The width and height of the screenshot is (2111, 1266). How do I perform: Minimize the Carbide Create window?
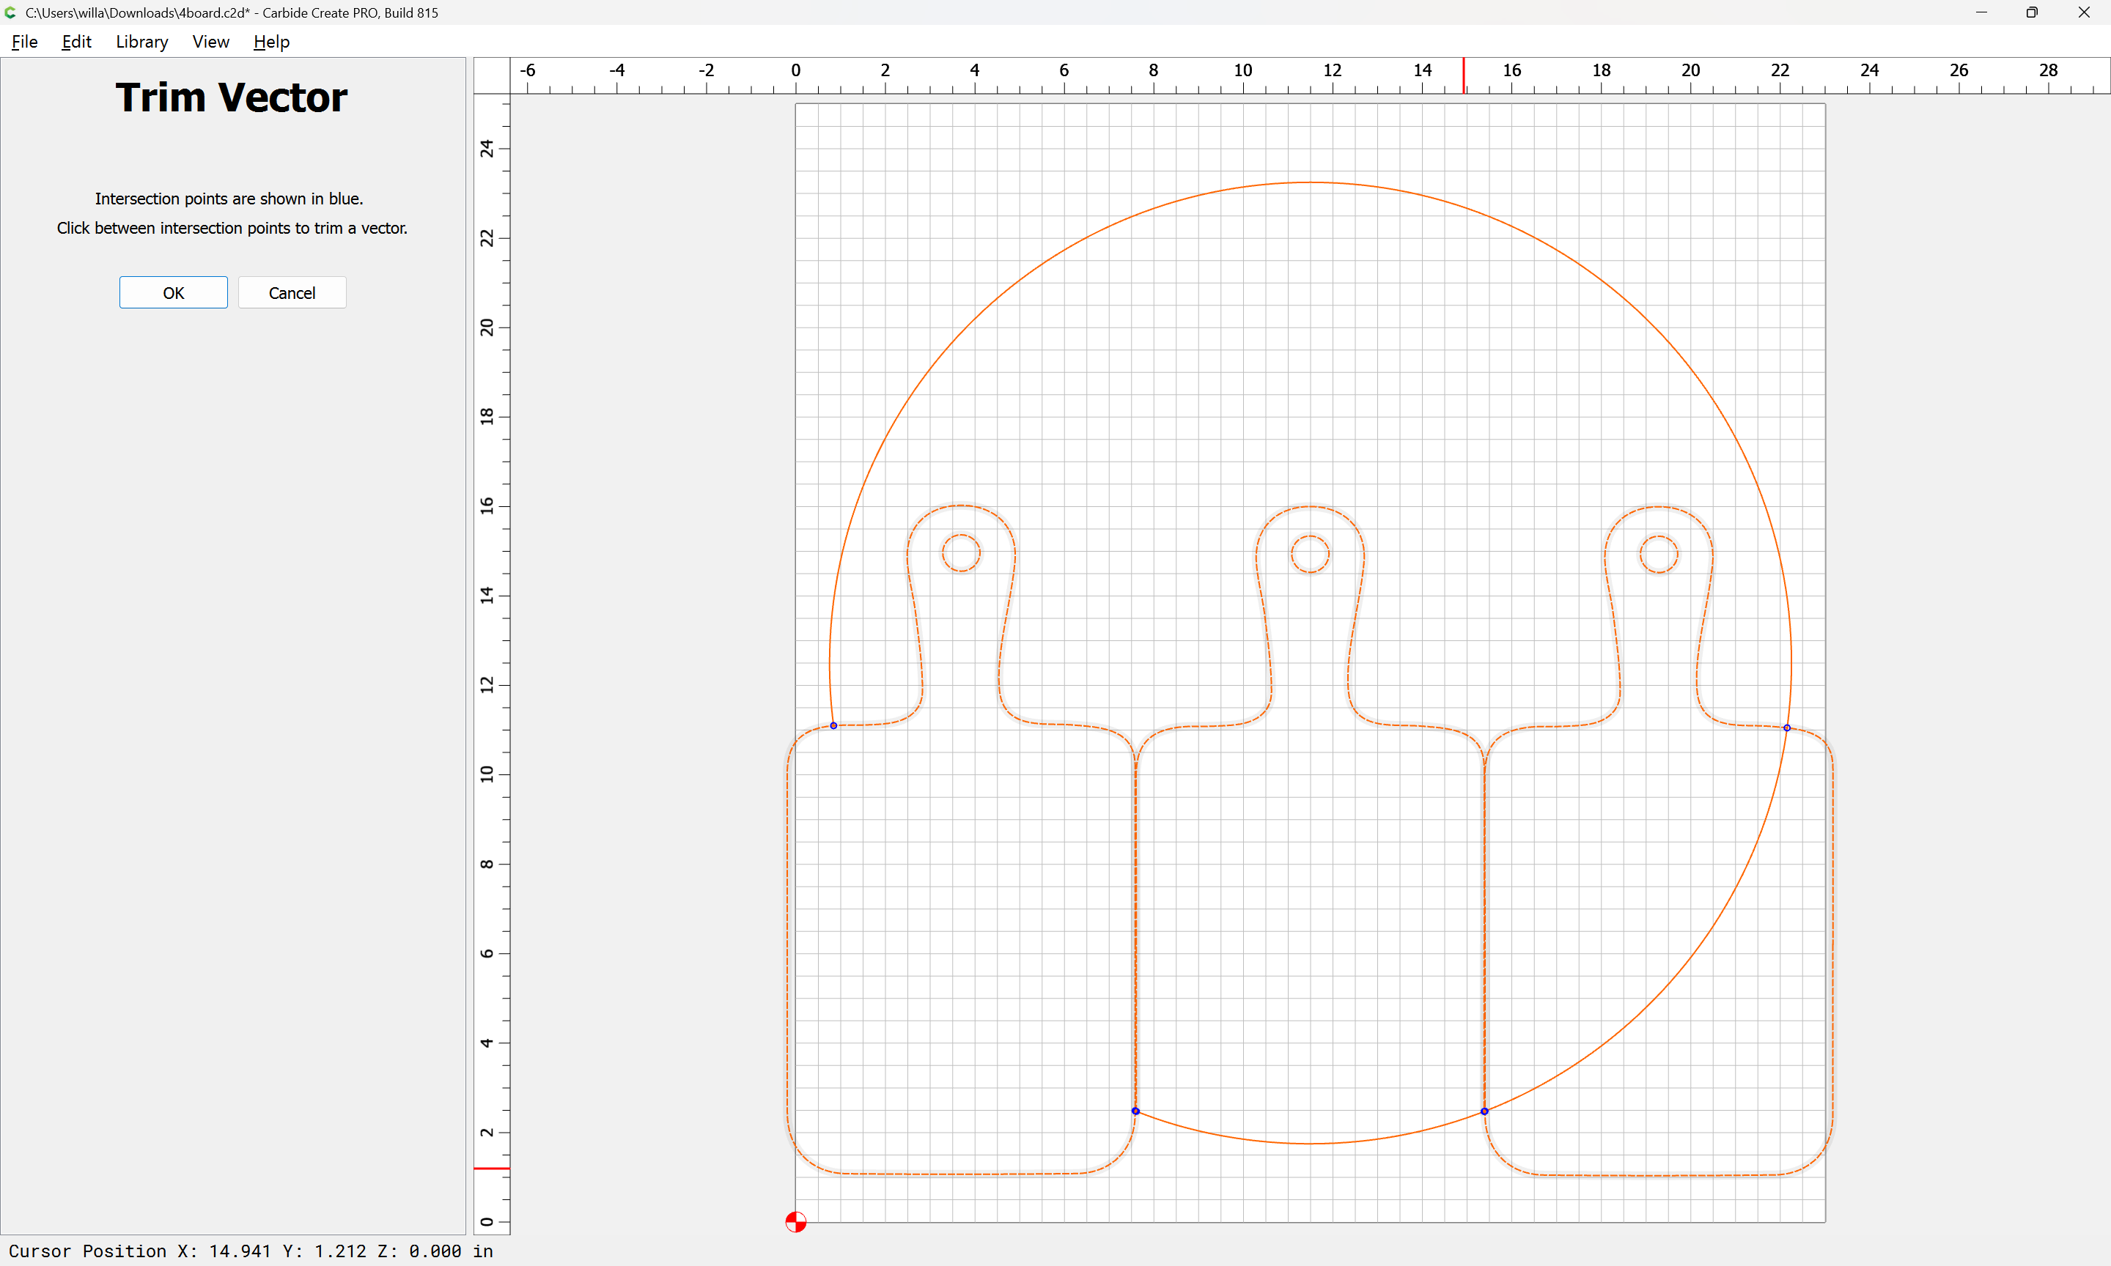1981,12
